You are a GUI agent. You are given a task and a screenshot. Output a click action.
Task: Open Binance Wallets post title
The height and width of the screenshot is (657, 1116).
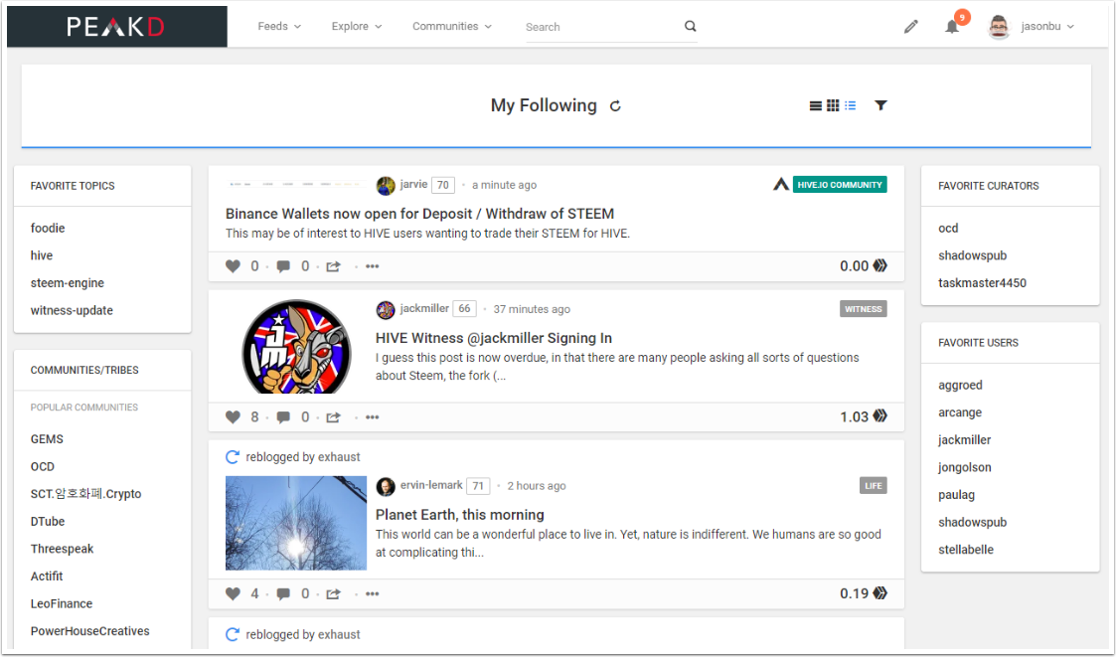(x=420, y=214)
